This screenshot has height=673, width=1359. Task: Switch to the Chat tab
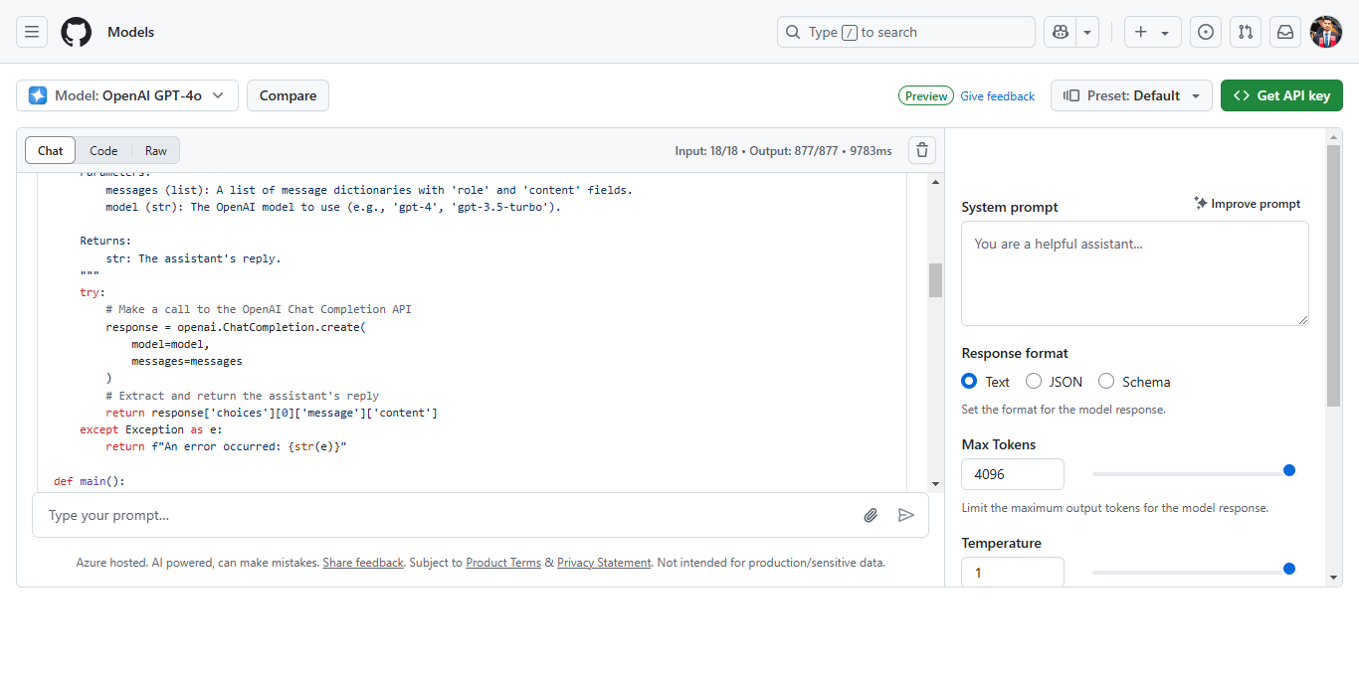pos(50,150)
